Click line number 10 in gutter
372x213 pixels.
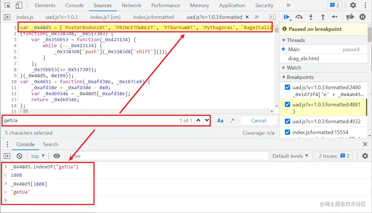13,81
